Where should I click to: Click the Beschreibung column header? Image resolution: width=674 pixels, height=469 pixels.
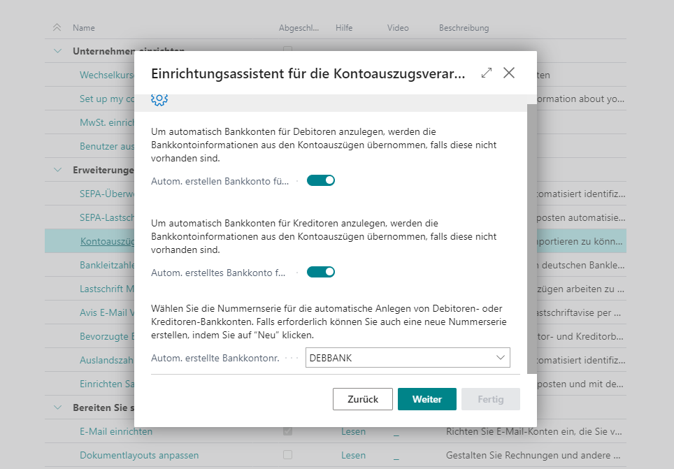464,28
